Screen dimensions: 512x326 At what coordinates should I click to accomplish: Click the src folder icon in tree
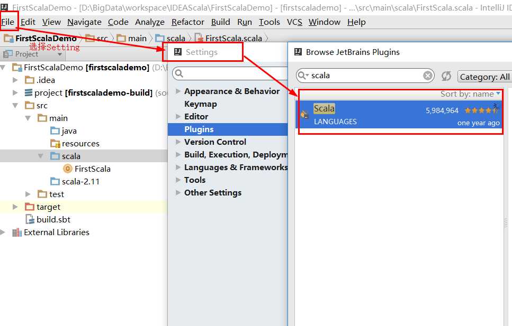pyautogui.click(x=30, y=105)
